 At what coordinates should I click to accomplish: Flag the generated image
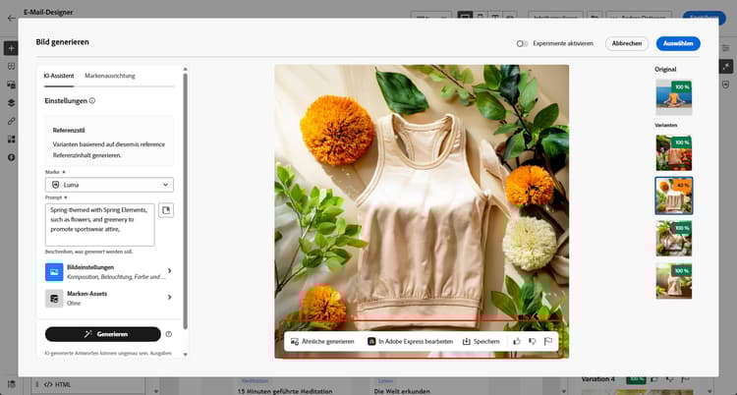point(548,341)
